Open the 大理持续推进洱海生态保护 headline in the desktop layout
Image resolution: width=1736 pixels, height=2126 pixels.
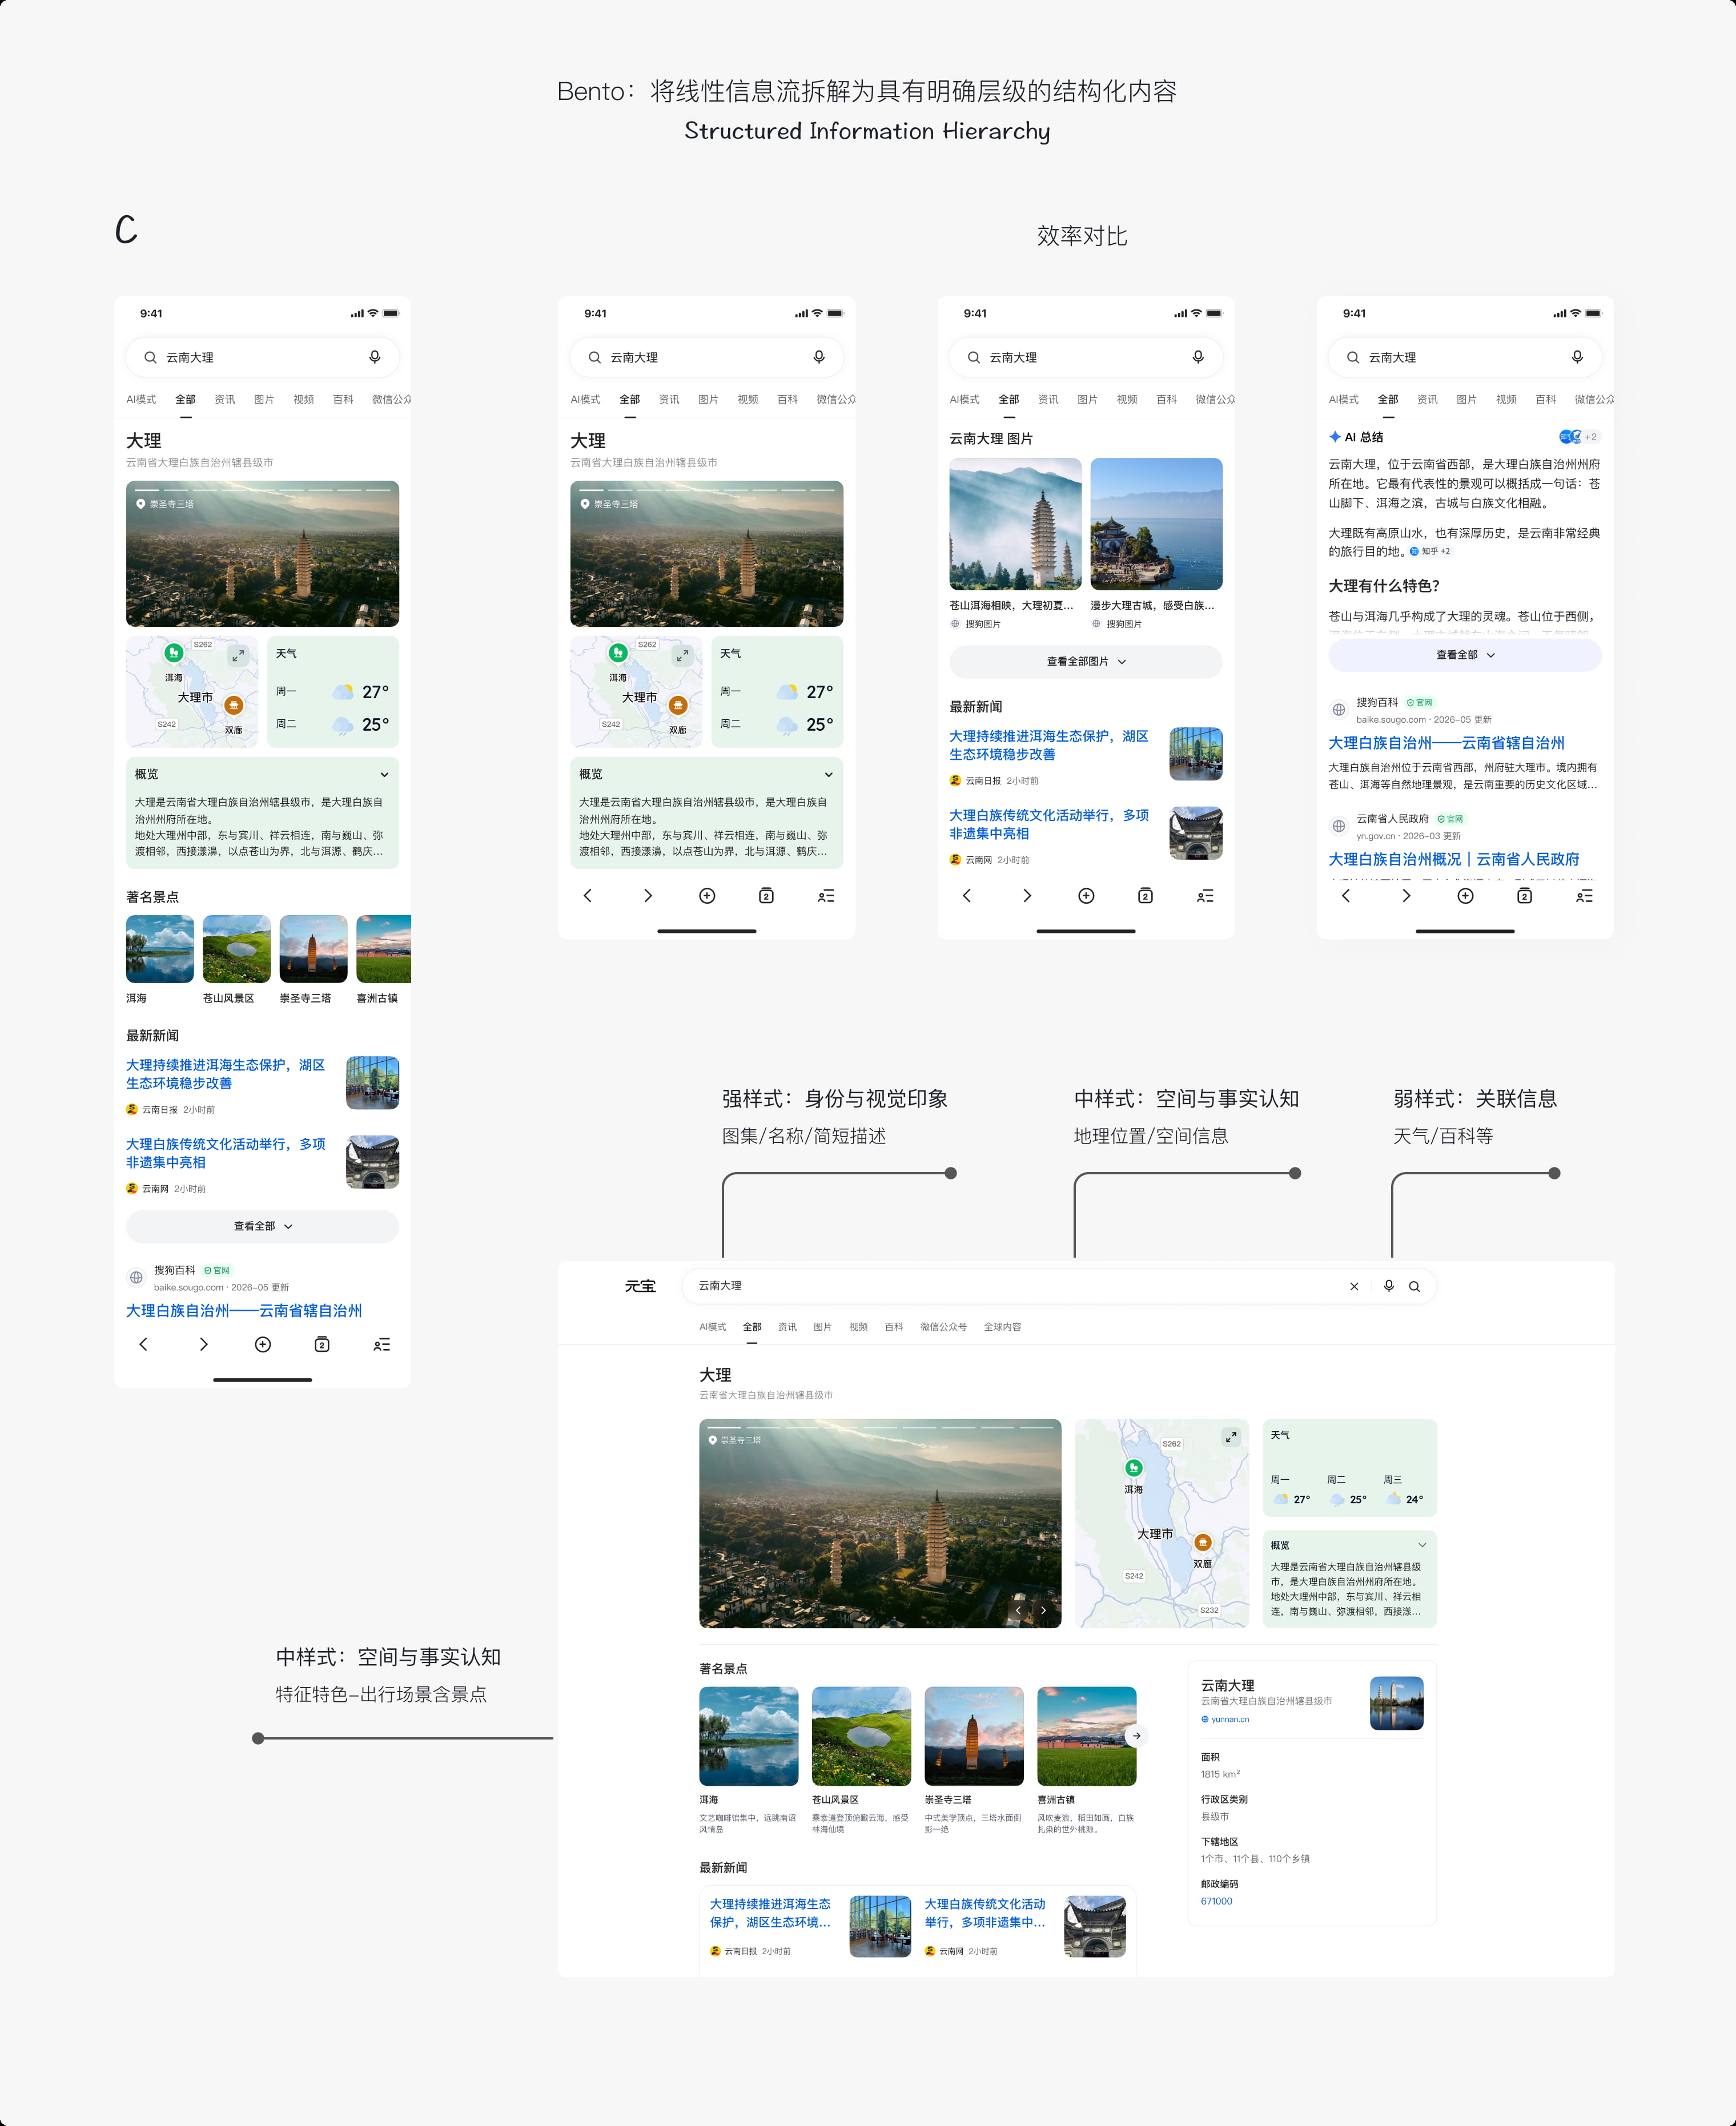tap(770, 1913)
